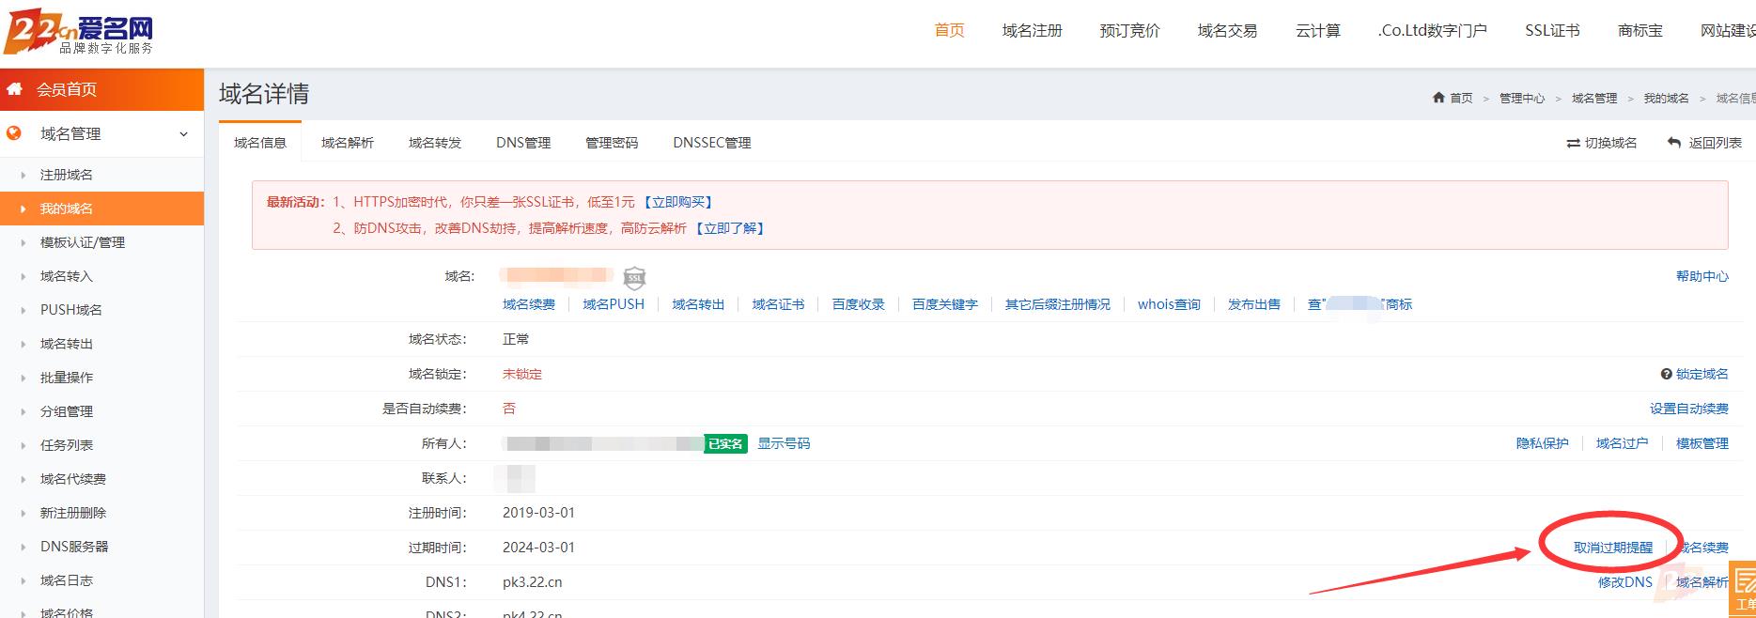
Task: Expand the PUSH域名 sidebar arrow
Action: pyautogui.click(x=23, y=310)
